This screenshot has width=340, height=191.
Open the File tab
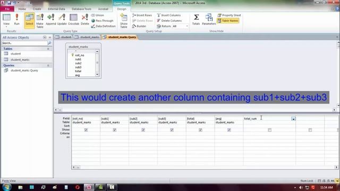[x=7, y=9]
